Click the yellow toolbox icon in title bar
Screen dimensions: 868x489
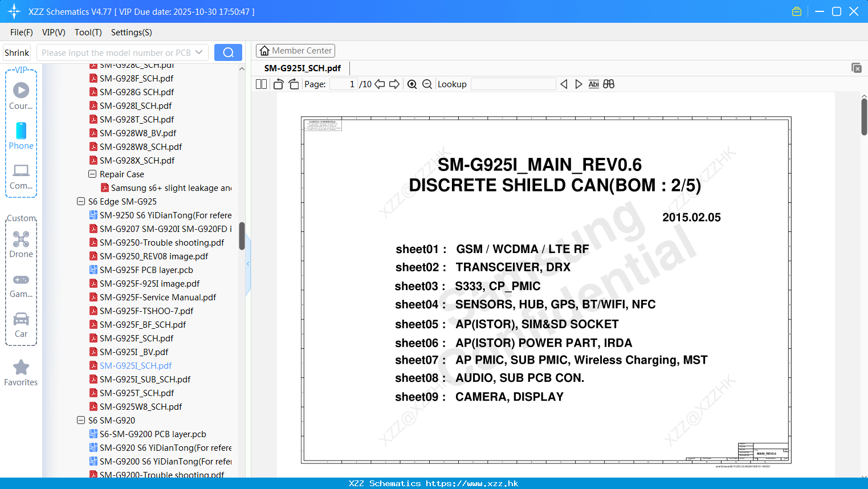pyautogui.click(x=797, y=11)
